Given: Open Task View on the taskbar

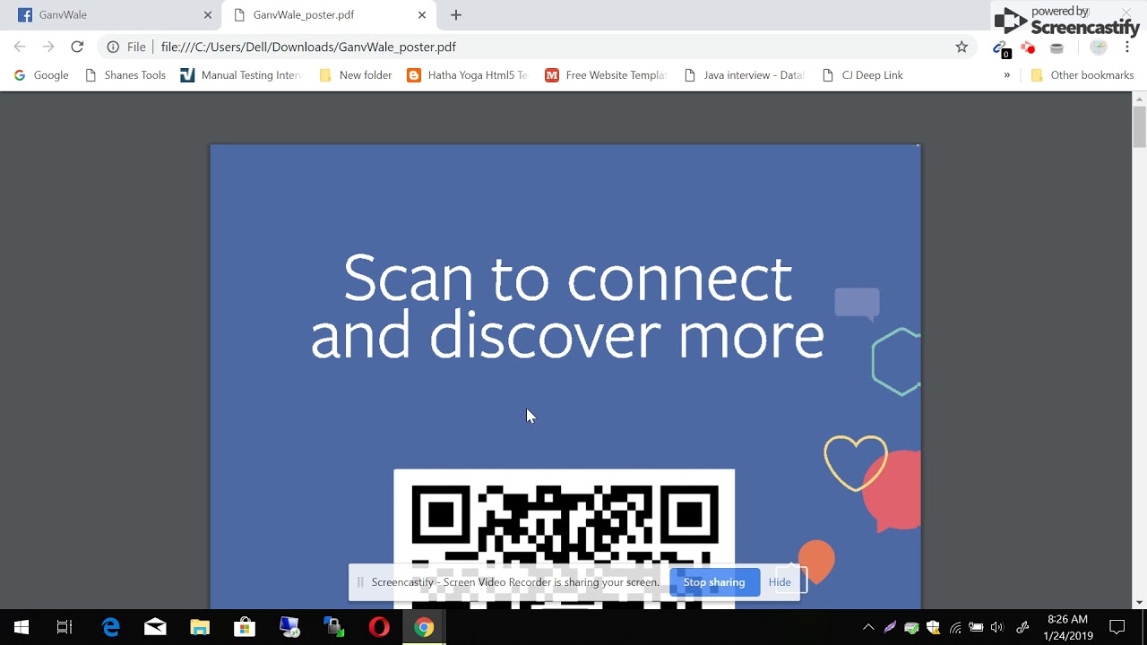Looking at the screenshot, I should [65, 627].
